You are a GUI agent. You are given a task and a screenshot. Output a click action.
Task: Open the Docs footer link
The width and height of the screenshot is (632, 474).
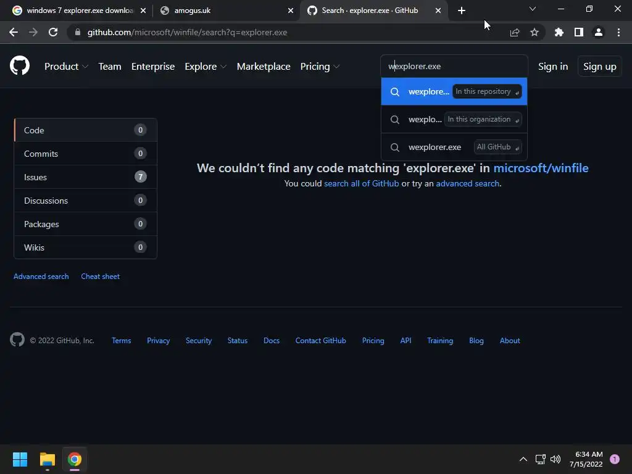(272, 341)
